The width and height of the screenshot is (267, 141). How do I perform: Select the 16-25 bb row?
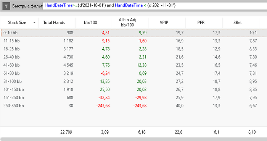[x=133, y=49]
